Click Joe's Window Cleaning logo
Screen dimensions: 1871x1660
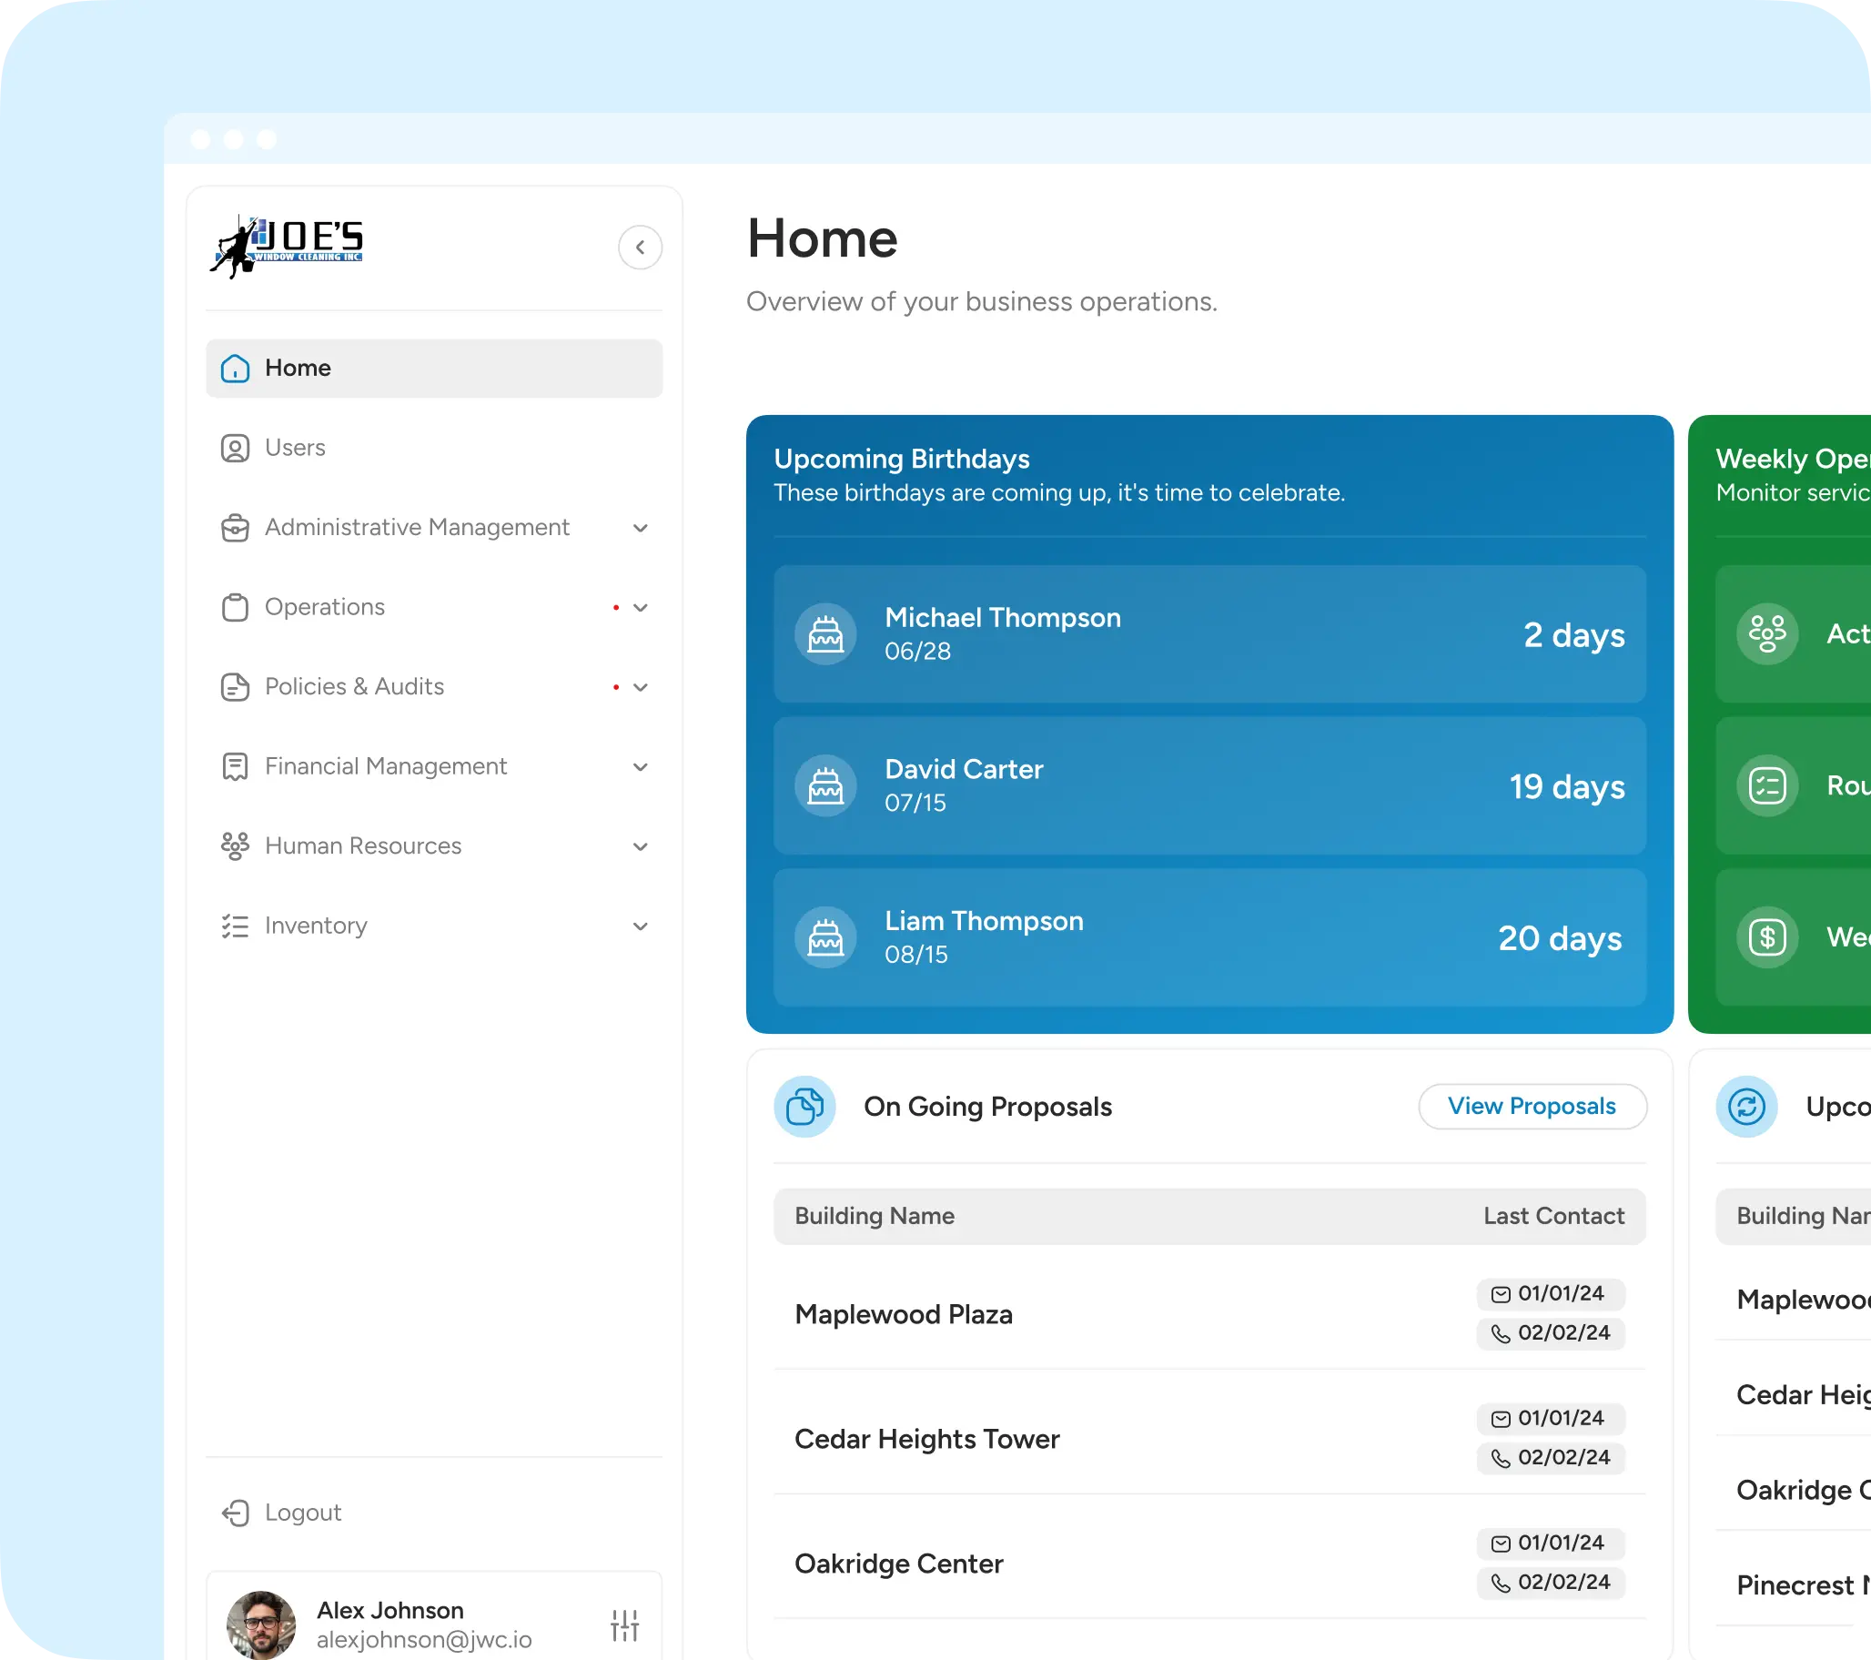pyautogui.click(x=288, y=248)
